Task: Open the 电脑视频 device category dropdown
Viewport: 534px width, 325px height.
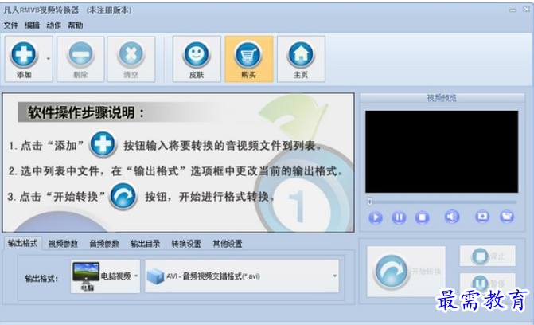Action: point(105,276)
